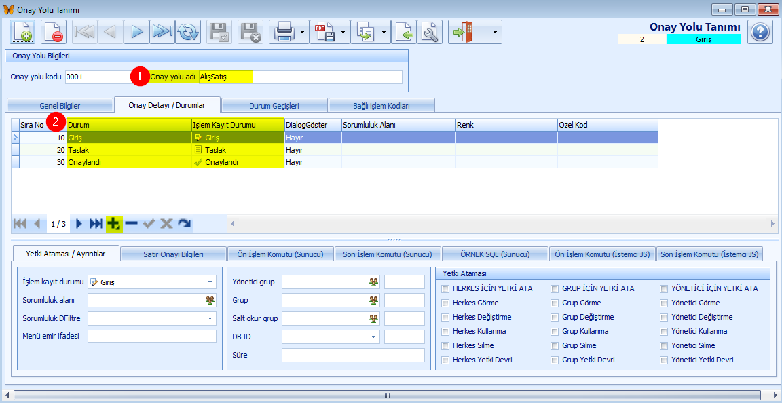Toggle the Yönetici Silme checkbox
782x403 pixels.
(664, 346)
